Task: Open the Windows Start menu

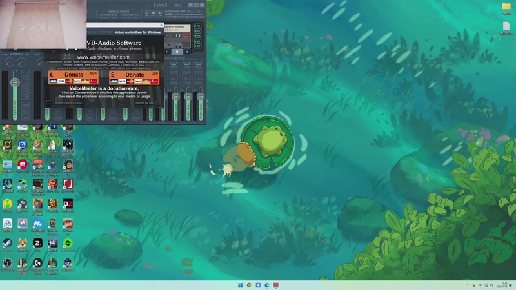Action: 240,285
